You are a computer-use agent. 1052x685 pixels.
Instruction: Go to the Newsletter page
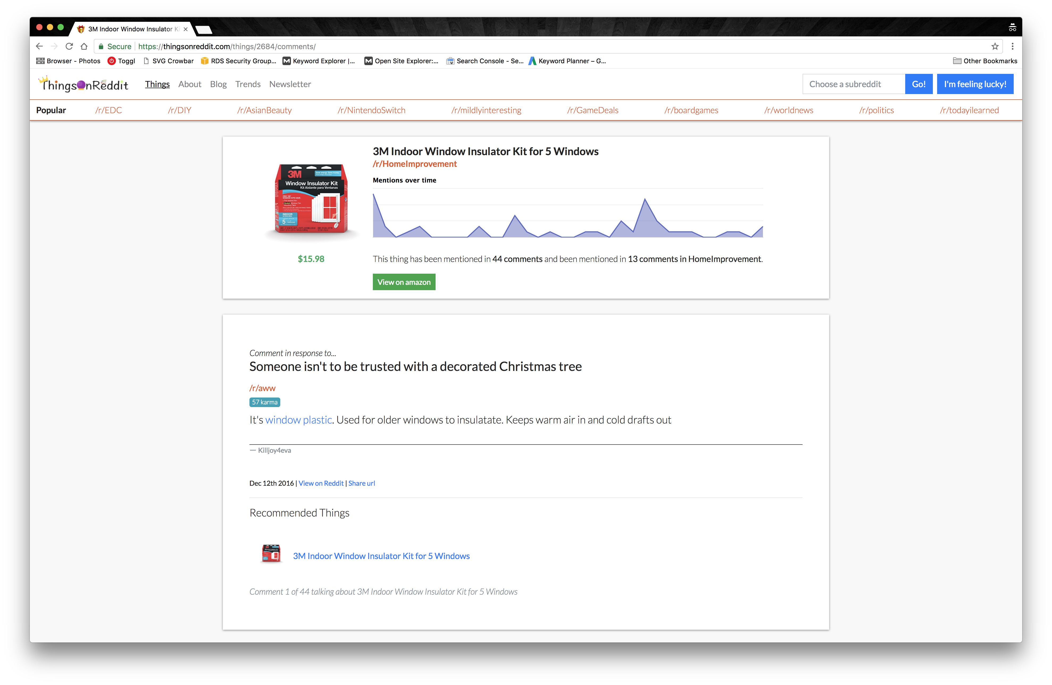(290, 84)
